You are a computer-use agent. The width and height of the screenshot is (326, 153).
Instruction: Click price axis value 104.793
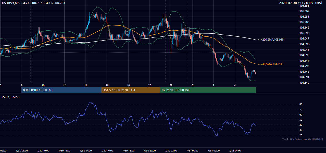[x=305, y=66]
